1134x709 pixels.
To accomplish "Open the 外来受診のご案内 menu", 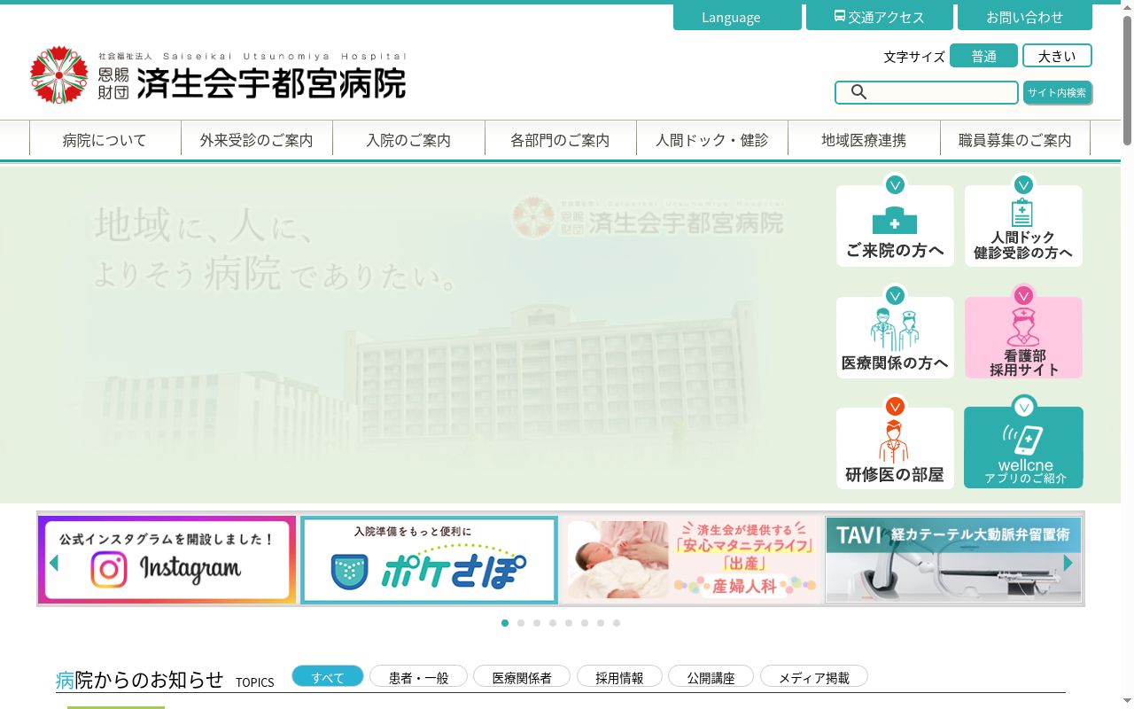I will click(256, 140).
